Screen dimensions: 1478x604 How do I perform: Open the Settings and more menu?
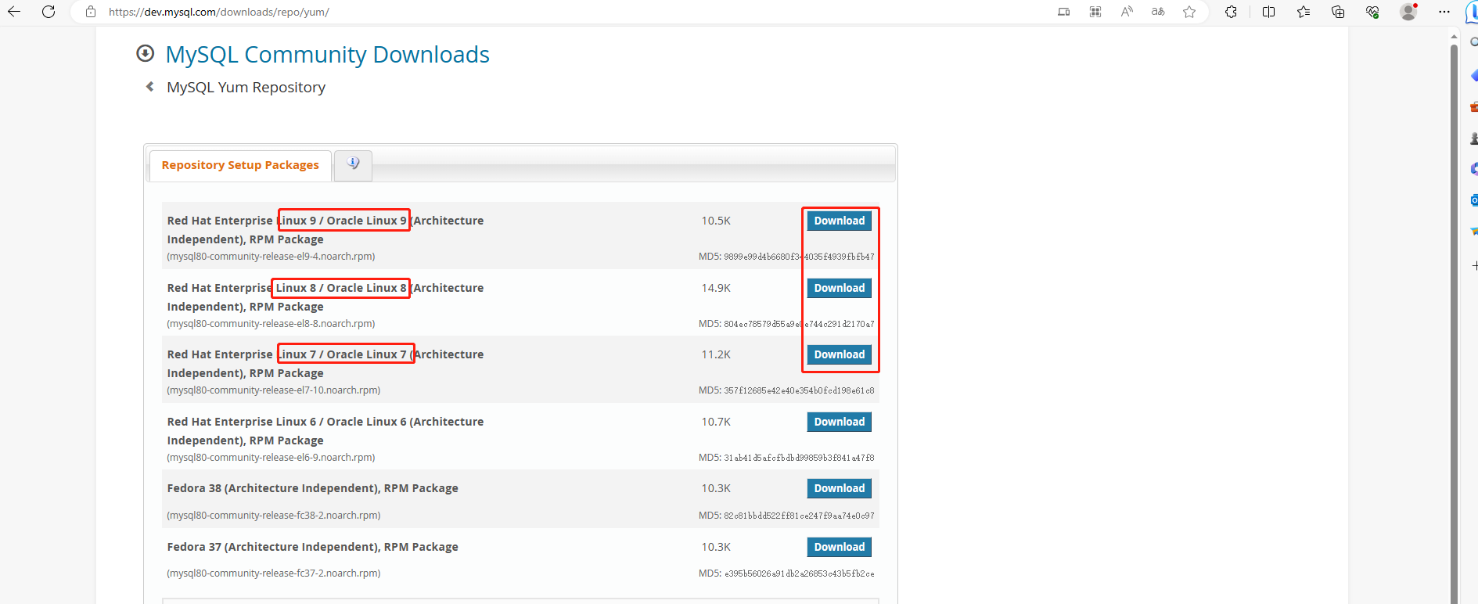1444,12
